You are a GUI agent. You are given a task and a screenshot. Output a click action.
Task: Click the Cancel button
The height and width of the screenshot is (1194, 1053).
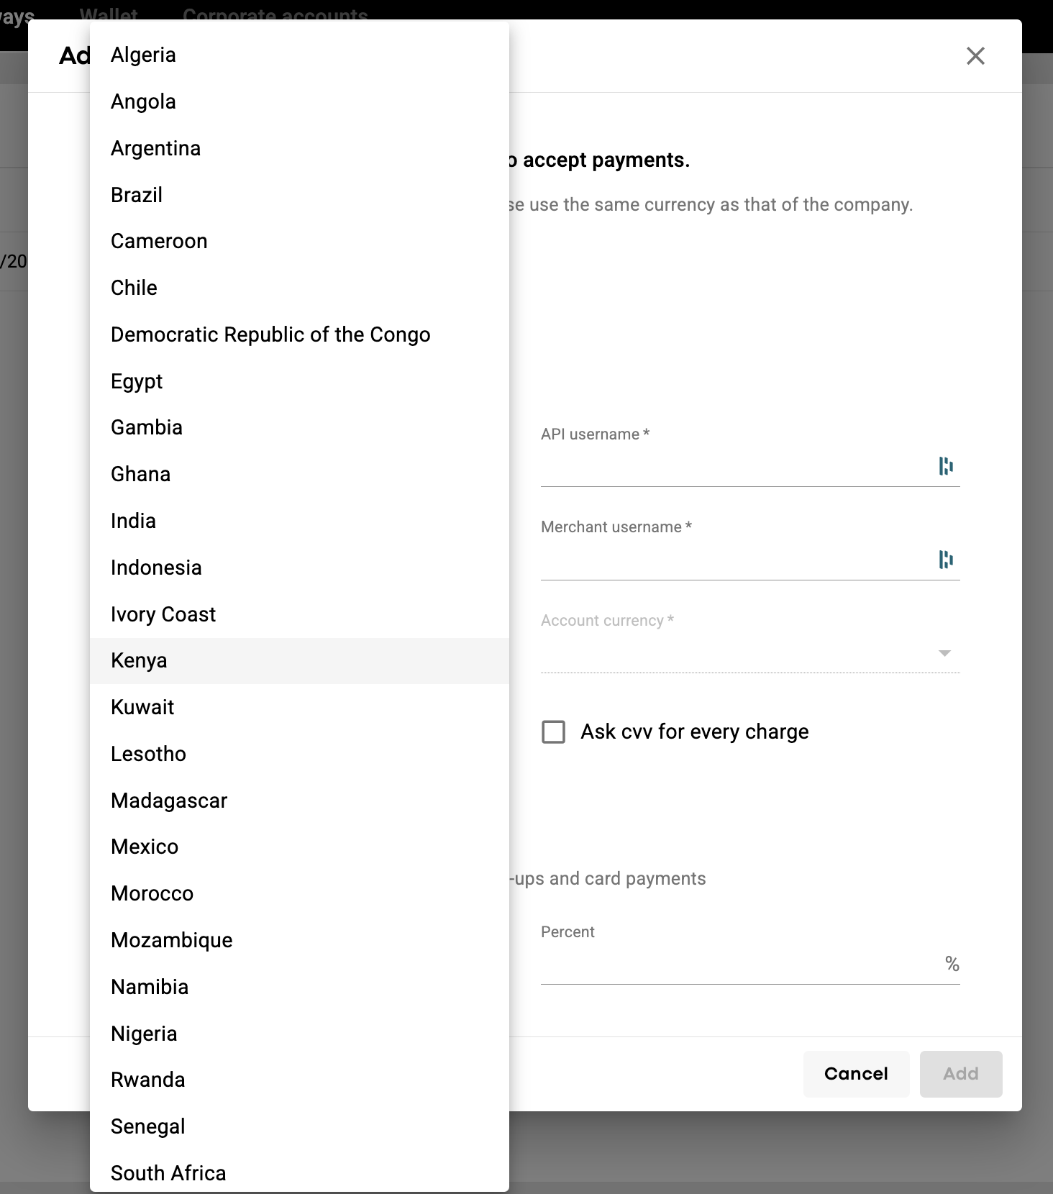856,1074
